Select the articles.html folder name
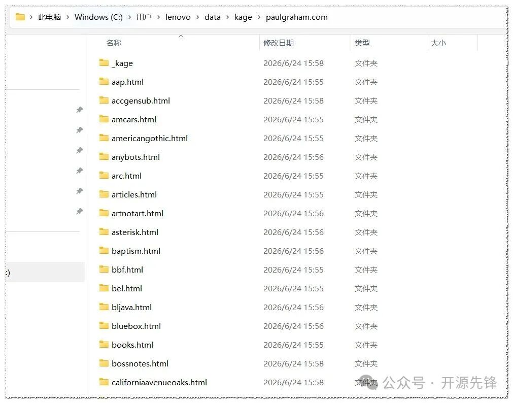 (x=134, y=194)
